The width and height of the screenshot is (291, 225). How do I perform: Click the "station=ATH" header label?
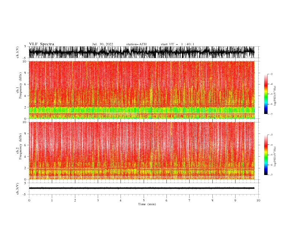pyautogui.click(x=136, y=44)
